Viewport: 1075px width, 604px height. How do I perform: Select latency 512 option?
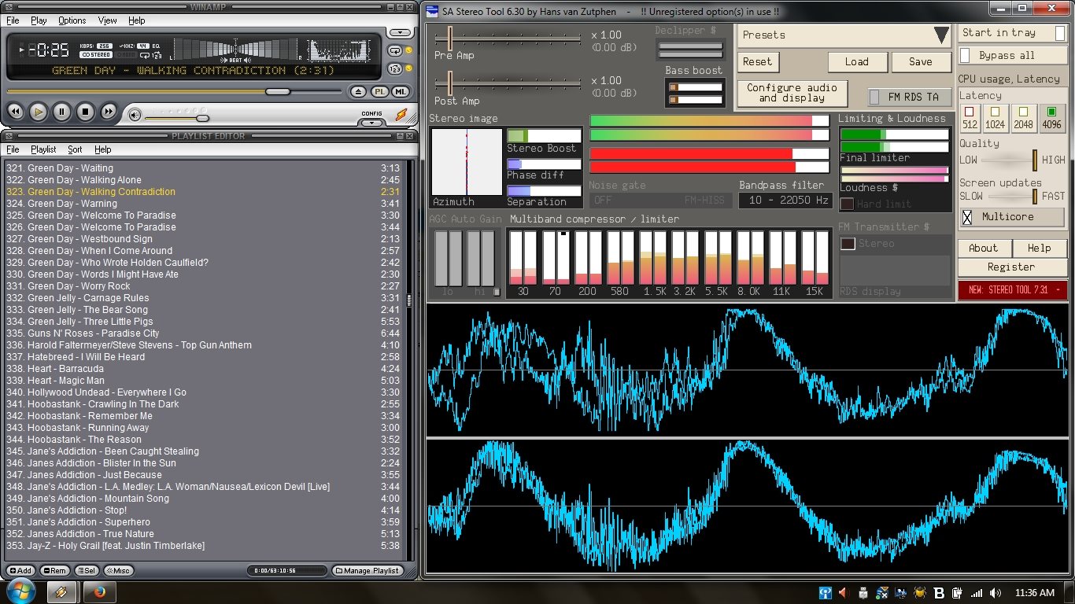click(x=970, y=118)
